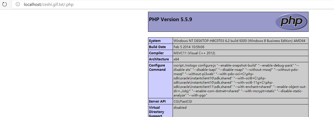Image resolution: width=334 pixels, height=117 pixels.
Task: Select the Compiler label cell
Action: point(160,53)
